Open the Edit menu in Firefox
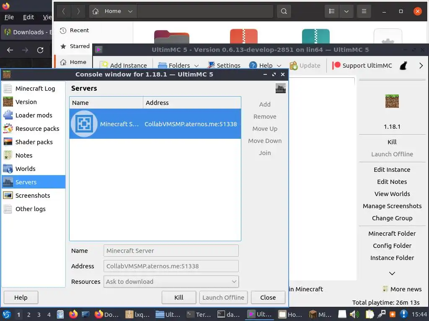 click(28, 17)
